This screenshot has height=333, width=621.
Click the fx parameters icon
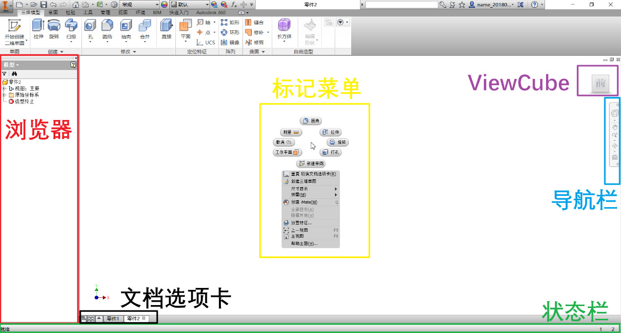tap(234, 4)
